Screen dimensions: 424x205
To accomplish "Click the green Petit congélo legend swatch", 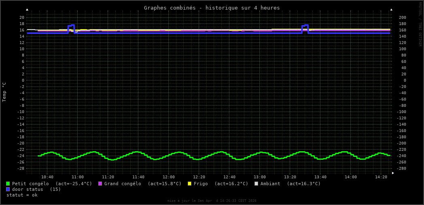I will click(x=8, y=184).
